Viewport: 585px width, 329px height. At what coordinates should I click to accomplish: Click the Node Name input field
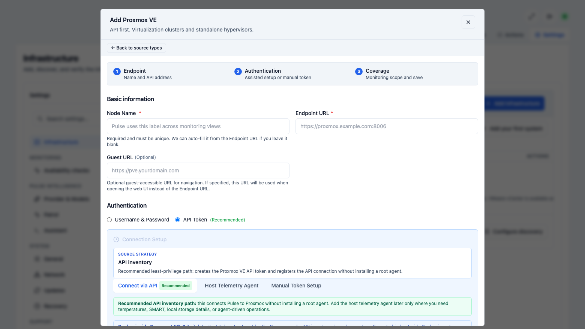click(198, 126)
